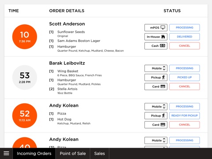Select the Scott Anderson customer name
Image resolution: width=212 pixels, height=159 pixels.
[x=67, y=24]
